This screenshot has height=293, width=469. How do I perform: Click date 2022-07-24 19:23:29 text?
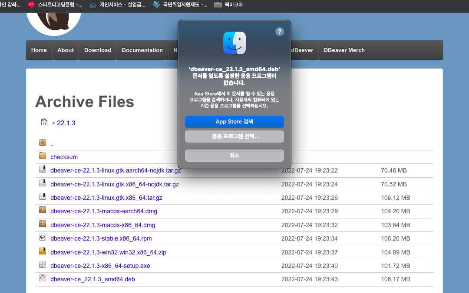pos(310,211)
